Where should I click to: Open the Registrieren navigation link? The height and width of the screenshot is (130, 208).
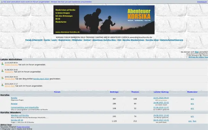pyautogui.click(x=64, y=40)
